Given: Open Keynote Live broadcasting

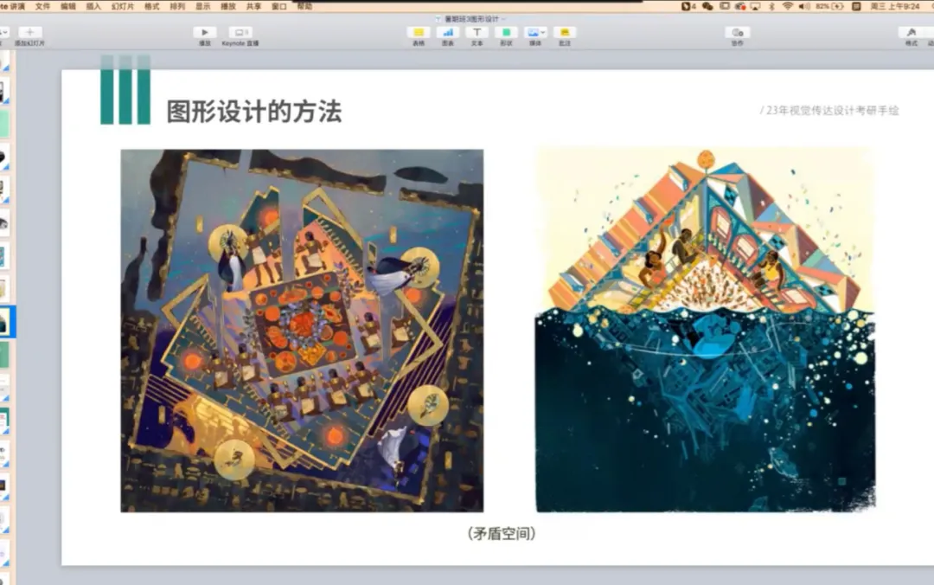Looking at the screenshot, I should coord(240,32).
